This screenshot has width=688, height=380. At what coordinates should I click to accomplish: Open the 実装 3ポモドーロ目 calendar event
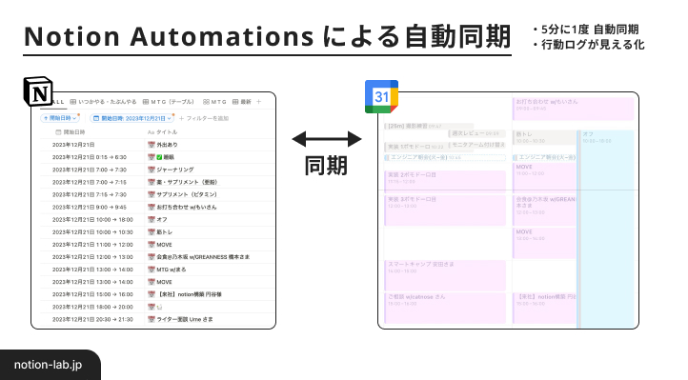445,210
